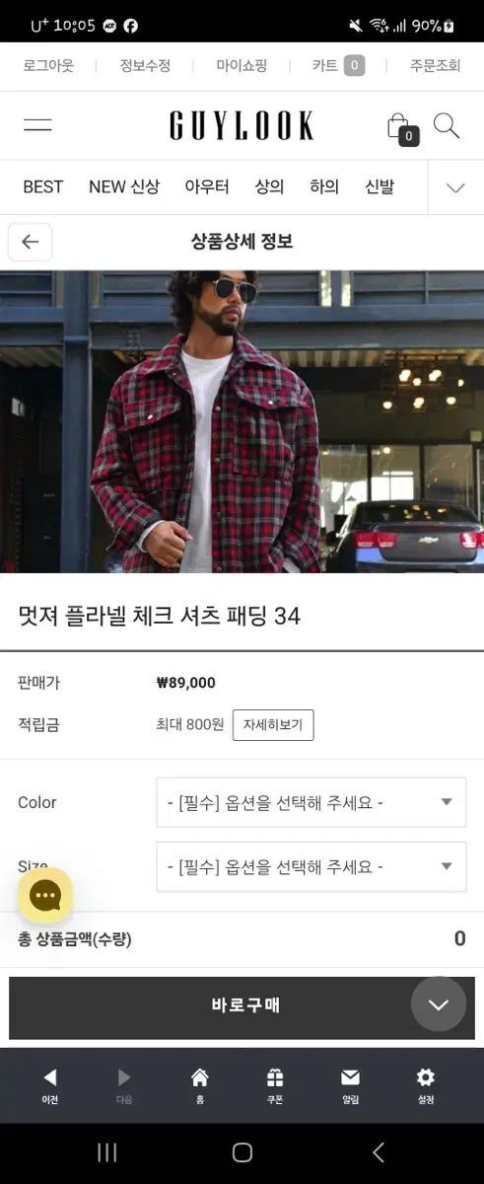The image size is (484, 1184).
Task: Open the 알림 envelope icon
Action: tap(350, 1085)
